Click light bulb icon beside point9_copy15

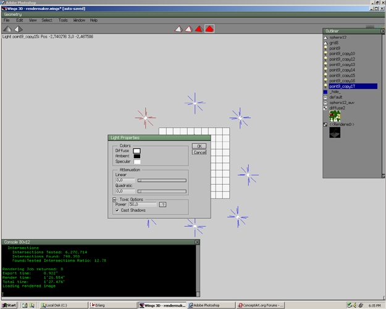pyautogui.click(x=325, y=75)
